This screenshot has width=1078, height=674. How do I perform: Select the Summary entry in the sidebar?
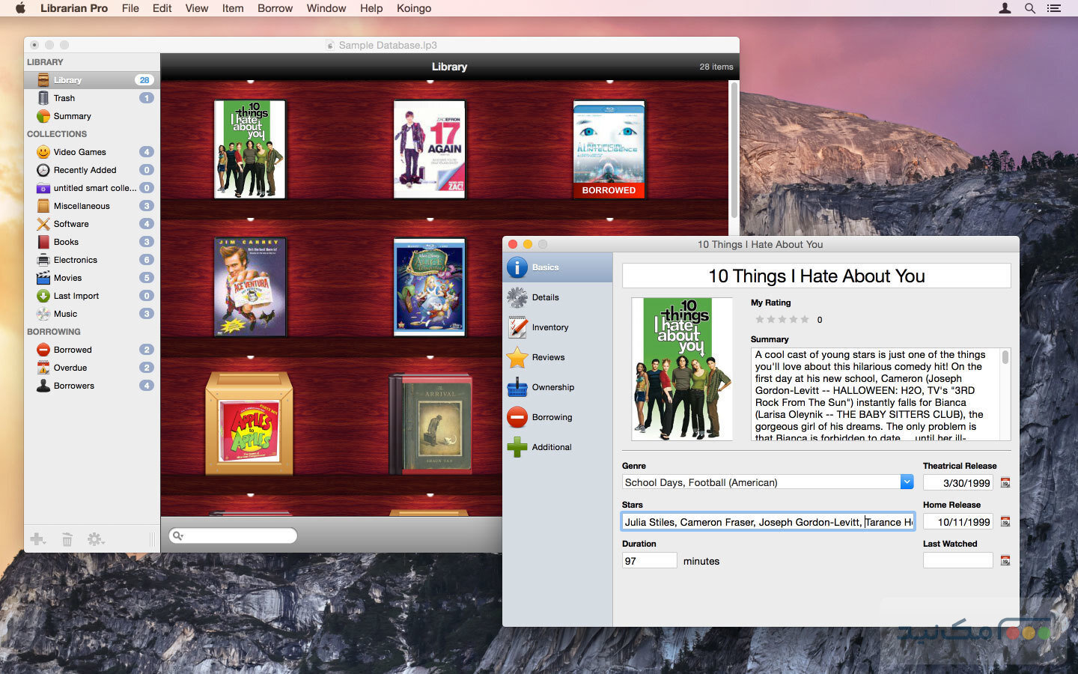point(73,116)
